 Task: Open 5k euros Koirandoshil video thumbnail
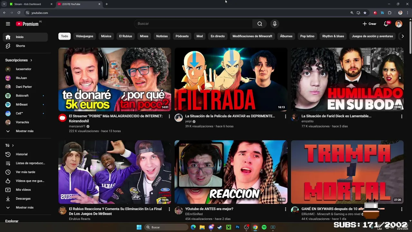[115, 79]
